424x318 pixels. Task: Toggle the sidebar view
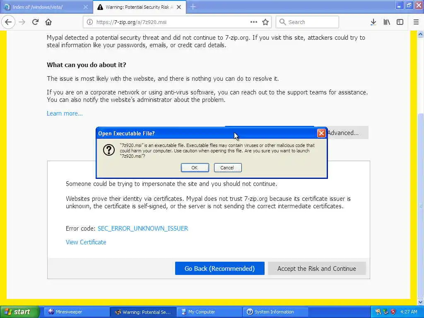(x=400, y=22)
